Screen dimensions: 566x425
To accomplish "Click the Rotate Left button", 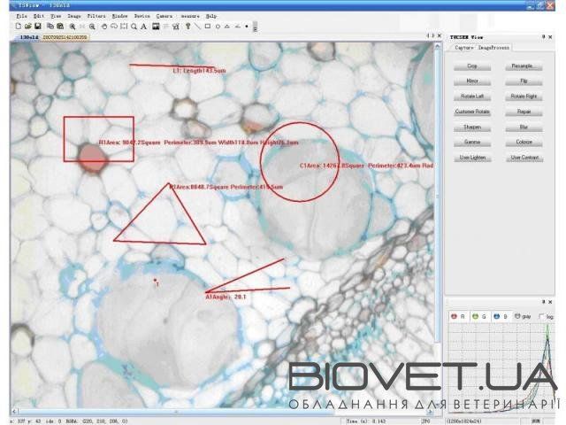I will click(472, 97).
